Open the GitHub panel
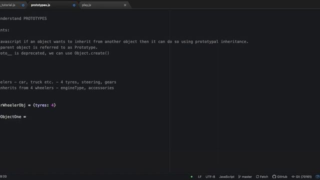320x180 pixels. click(x=280, y=176)
